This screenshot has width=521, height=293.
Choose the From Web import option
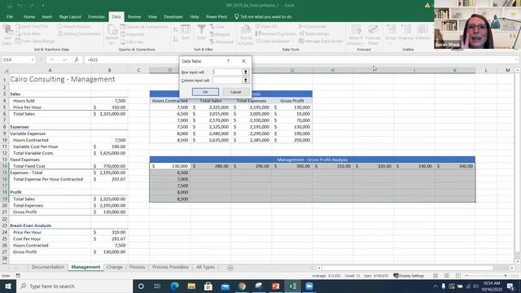pos(28,34)
